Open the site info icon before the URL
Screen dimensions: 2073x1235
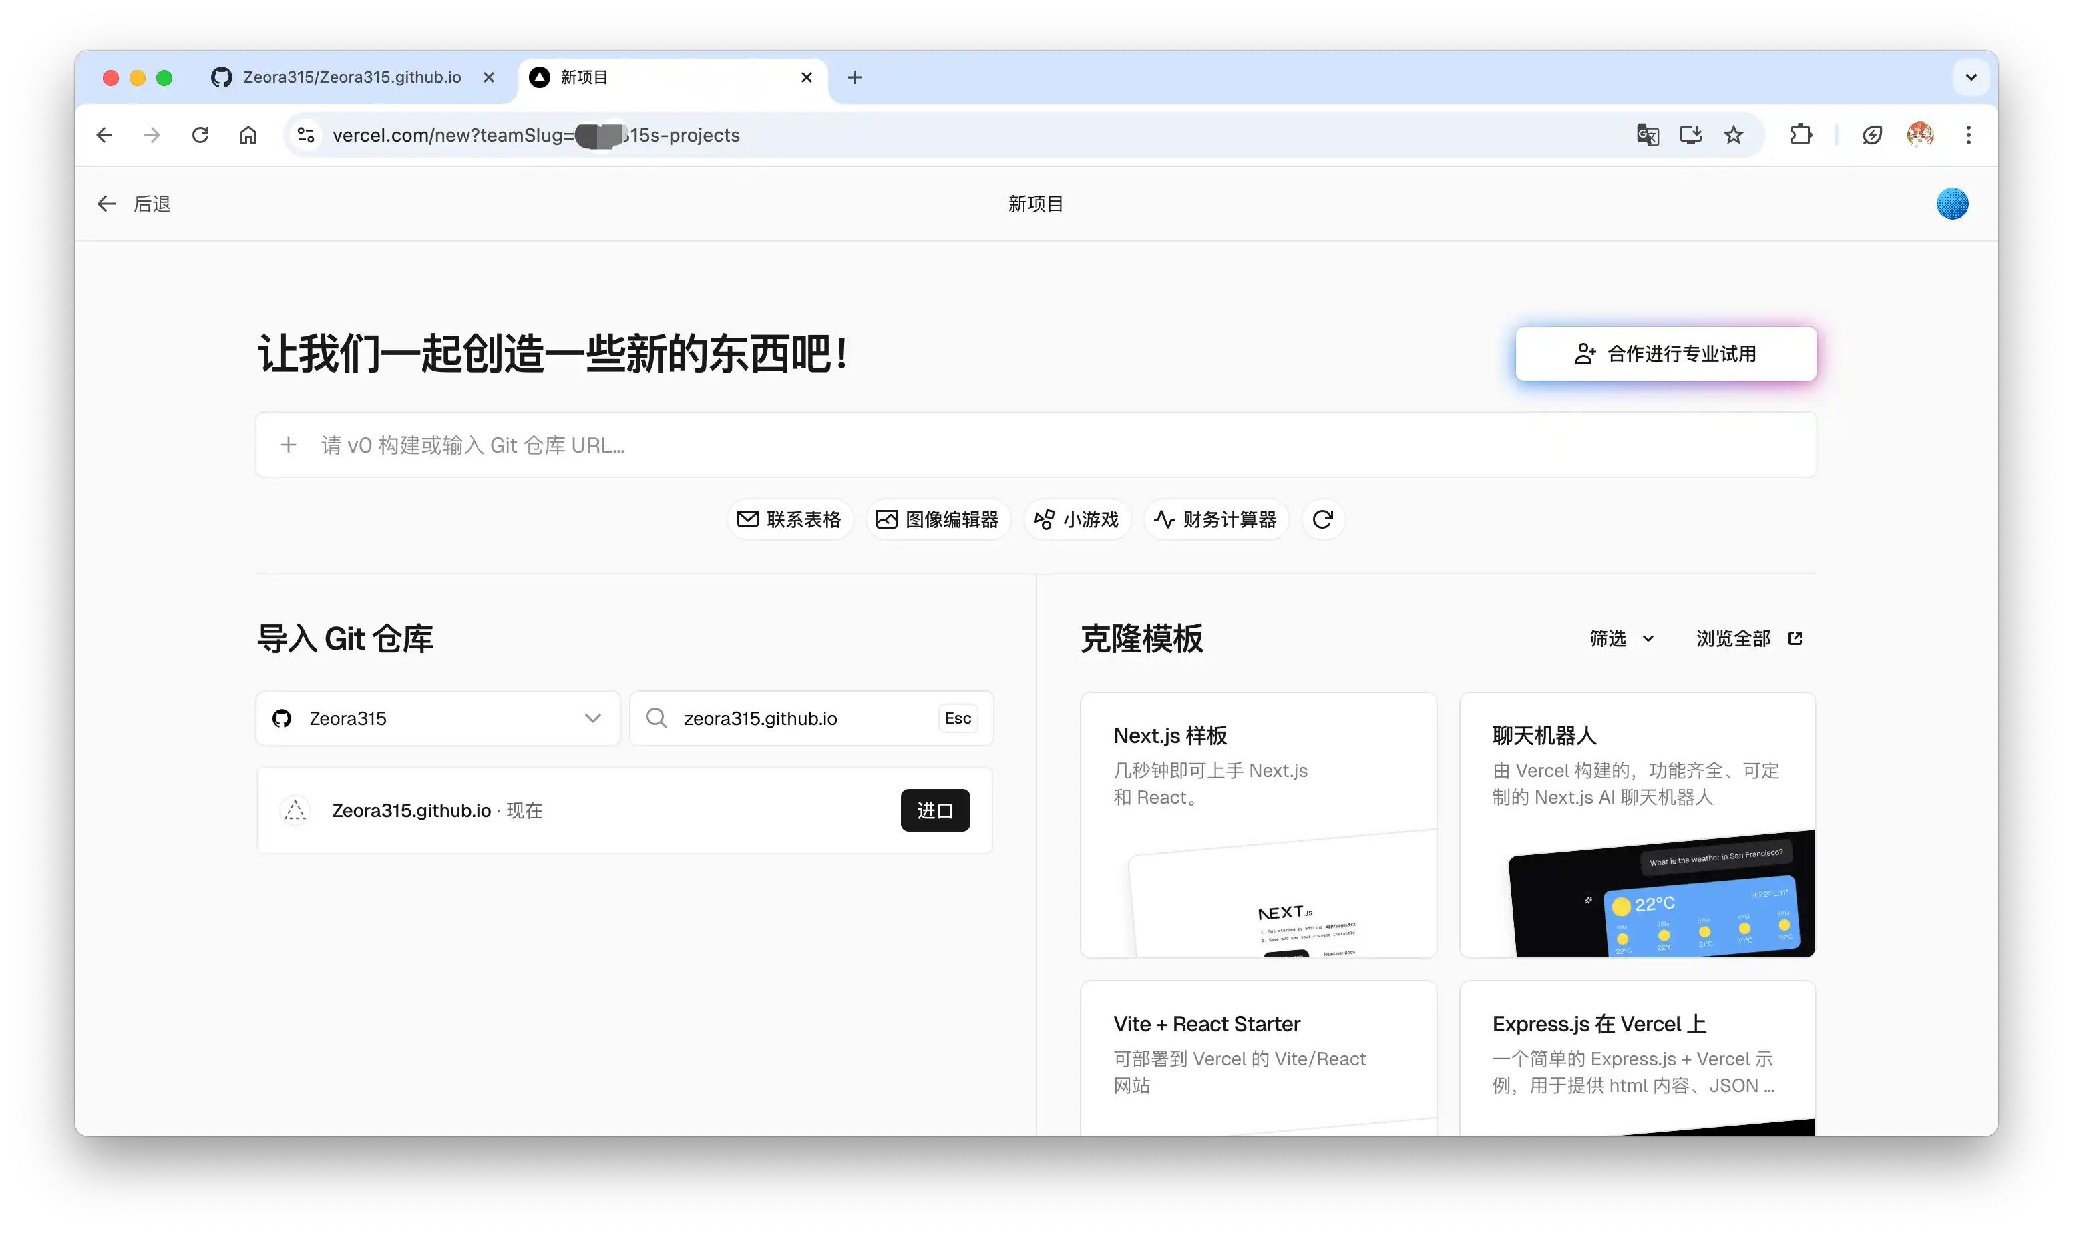305,135
